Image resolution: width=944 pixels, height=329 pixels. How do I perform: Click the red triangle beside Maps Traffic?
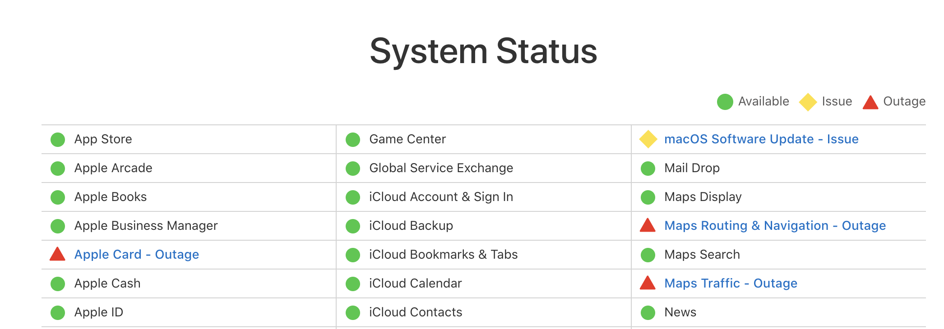(648, 283)
